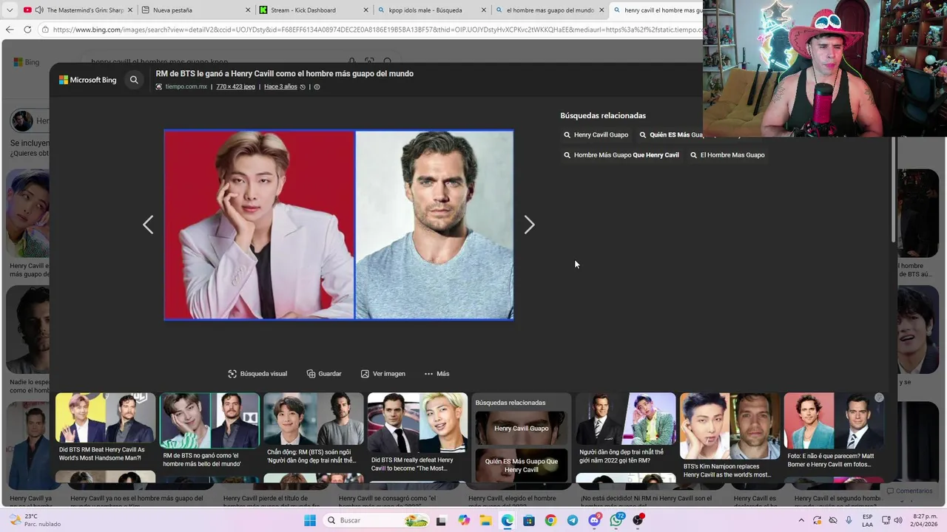Click the 770 × 423 jpeg size link
947x532 pixels.
[235, 86]
